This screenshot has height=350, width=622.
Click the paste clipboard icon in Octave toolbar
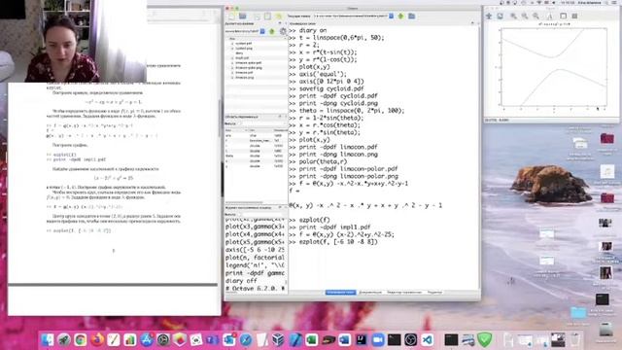pos(268,17)
